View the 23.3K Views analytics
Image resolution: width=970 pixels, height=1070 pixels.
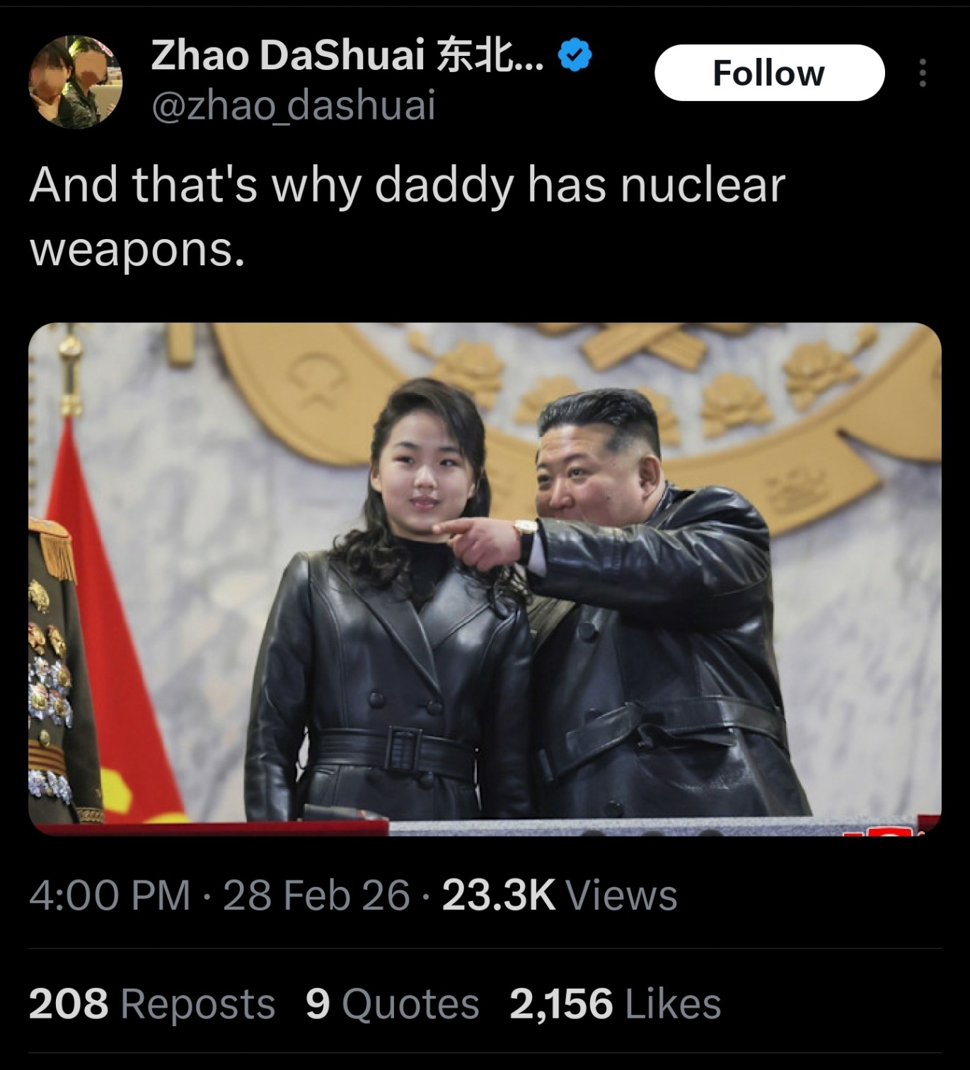[560, 895]
